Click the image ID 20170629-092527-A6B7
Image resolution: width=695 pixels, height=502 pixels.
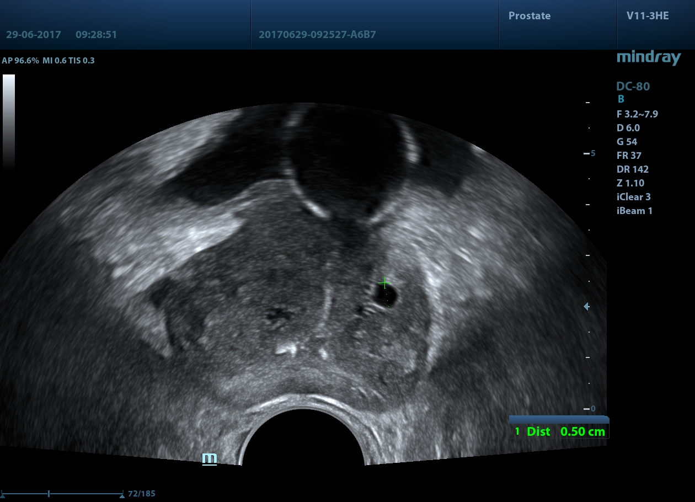(x=317, y=34)
